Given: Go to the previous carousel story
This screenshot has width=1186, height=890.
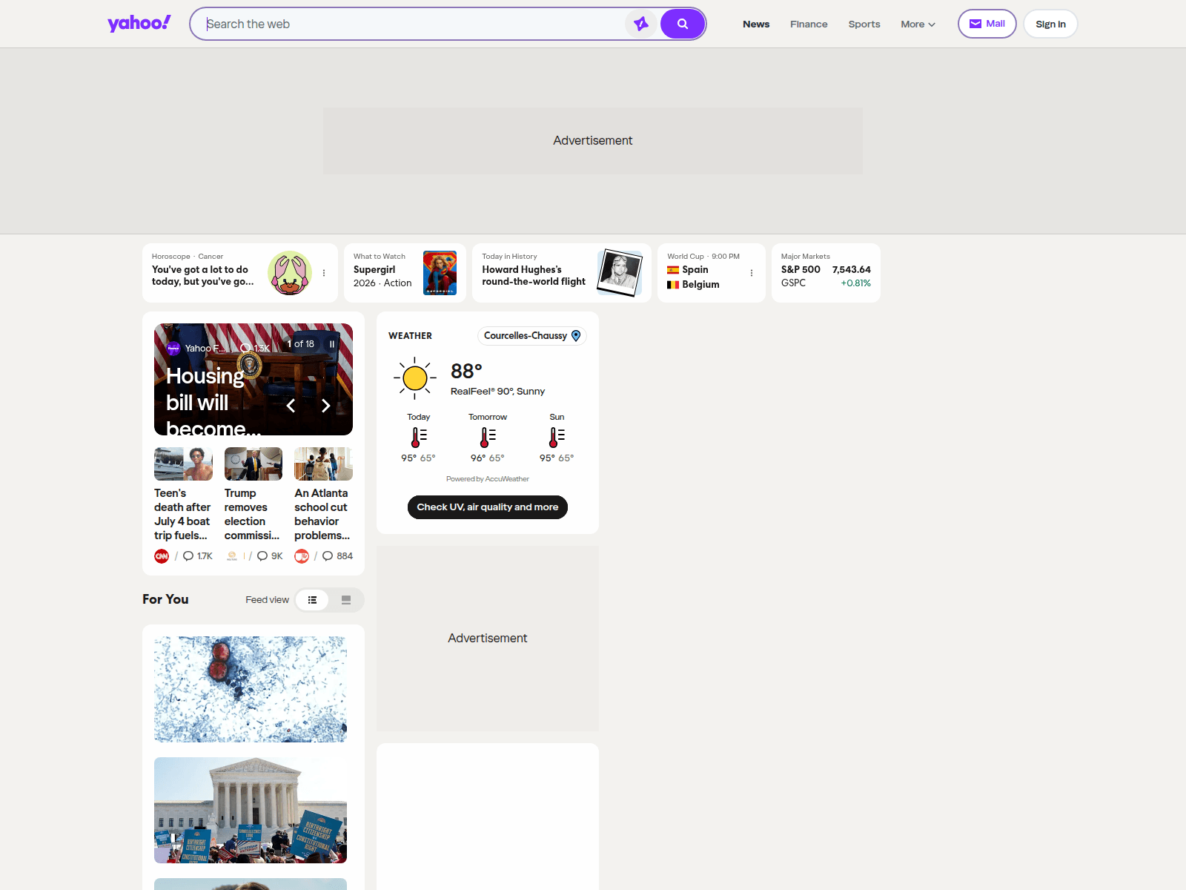Looking at the screenshot, I should point(291,406).
